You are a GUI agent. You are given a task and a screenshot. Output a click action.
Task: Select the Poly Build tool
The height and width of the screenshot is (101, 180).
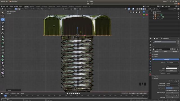(x=3, y=56)
